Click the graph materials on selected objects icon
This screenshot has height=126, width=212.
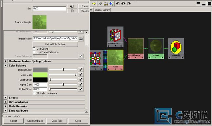point(111,4)
